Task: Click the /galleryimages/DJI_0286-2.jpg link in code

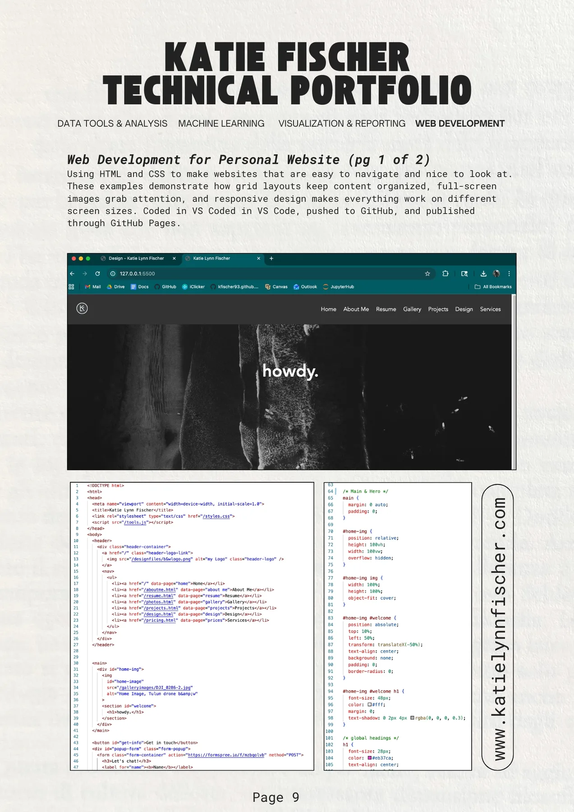Action: [156, 687]
